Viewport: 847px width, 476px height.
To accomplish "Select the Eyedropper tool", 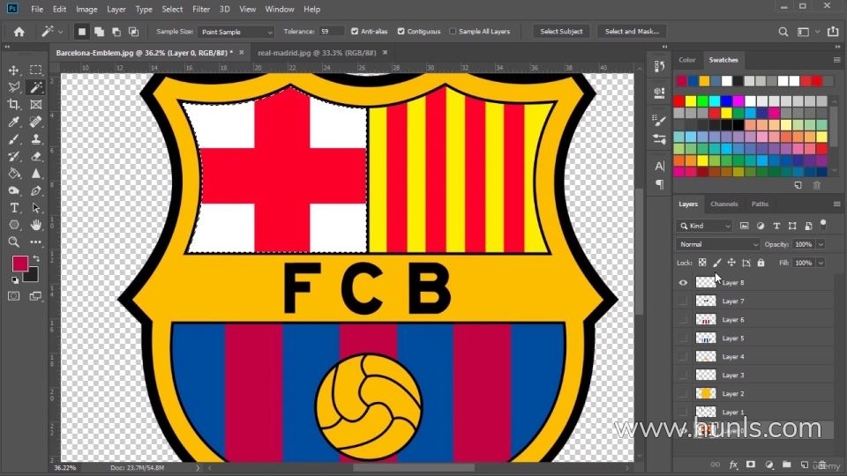I will click(x=14, y=122).
